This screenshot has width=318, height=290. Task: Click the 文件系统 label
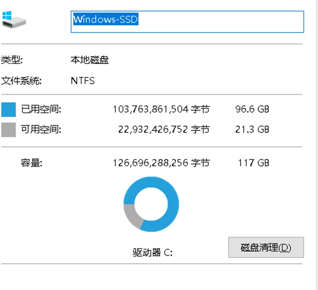pyautogui.click(x=21, y=80)
